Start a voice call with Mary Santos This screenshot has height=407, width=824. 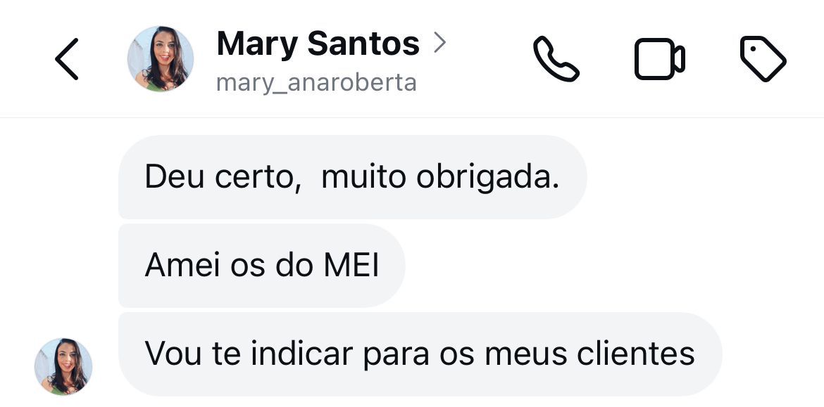[556, 59]
